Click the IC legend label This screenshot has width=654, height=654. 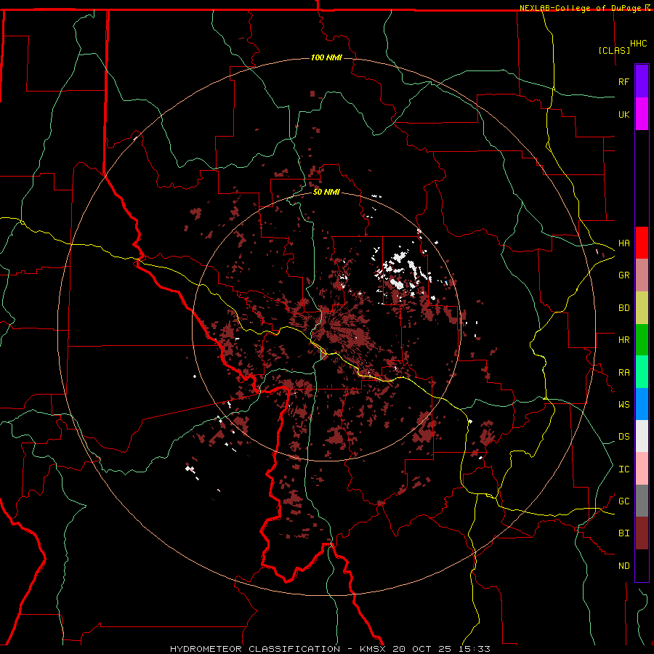623,469
